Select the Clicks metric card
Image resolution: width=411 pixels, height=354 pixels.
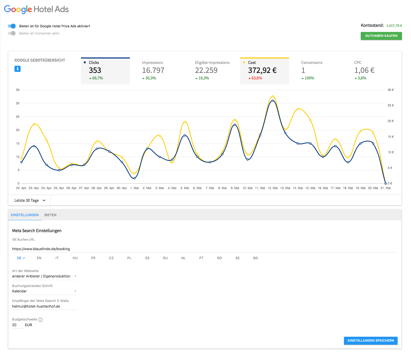[x=105, y=71]
